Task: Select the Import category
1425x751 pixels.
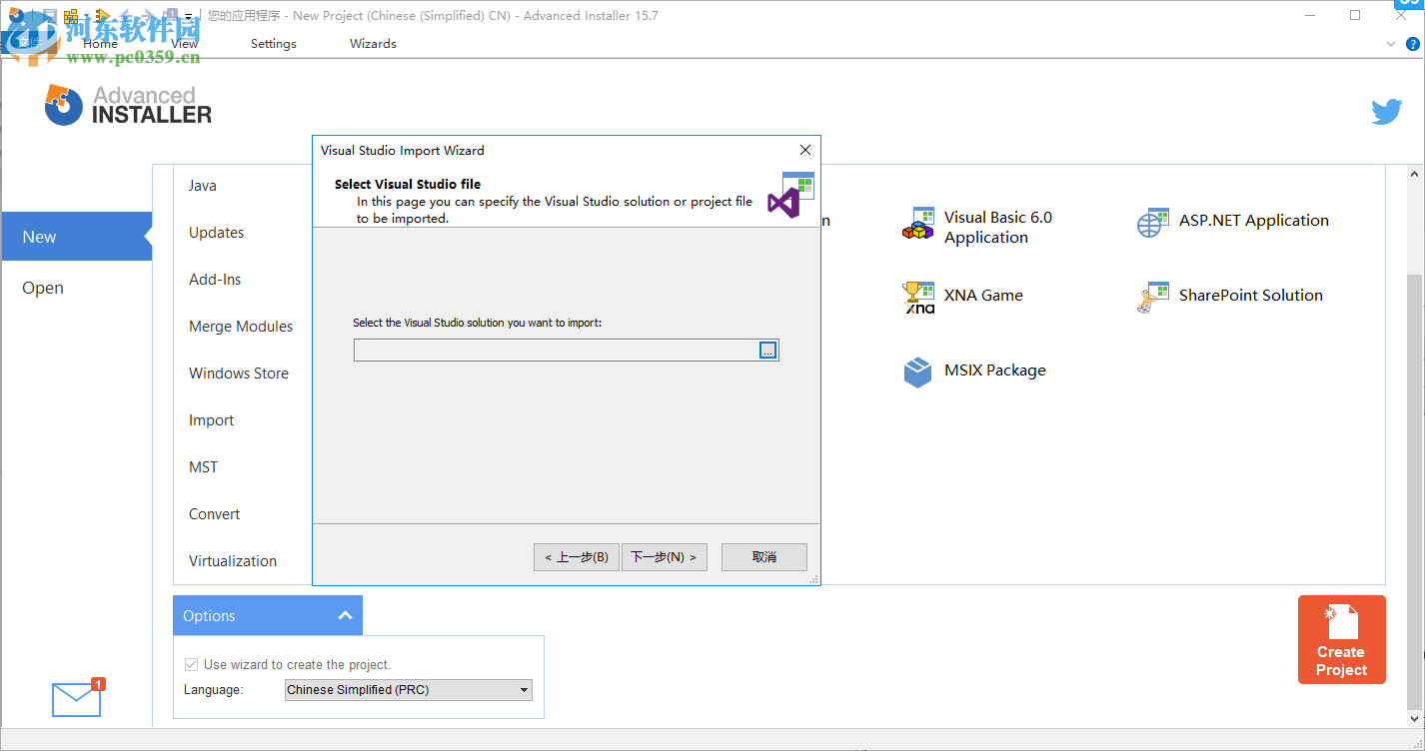Action: pos(212,420)
